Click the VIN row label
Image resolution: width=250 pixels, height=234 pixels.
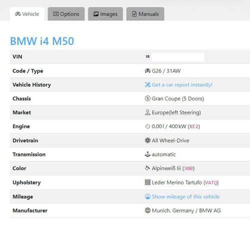click(17, 56)
